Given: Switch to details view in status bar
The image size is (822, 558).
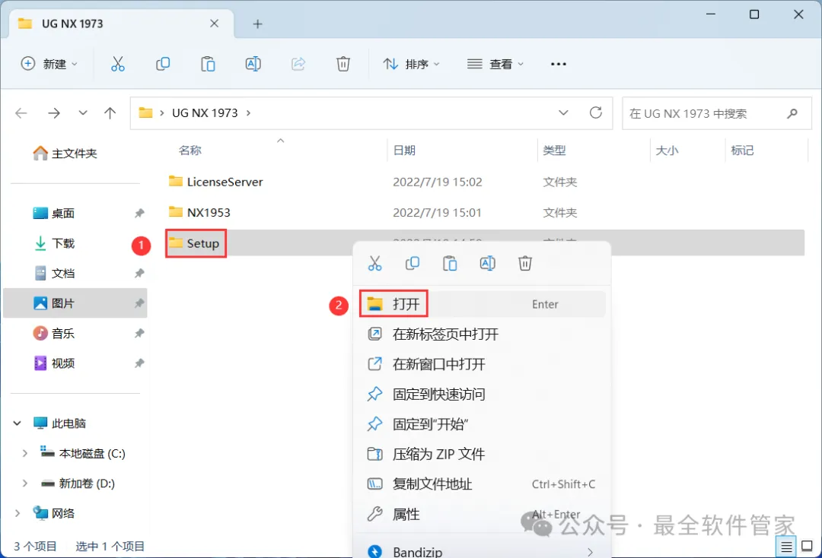Looking at the screenshot, I should (x=786, y=547).
